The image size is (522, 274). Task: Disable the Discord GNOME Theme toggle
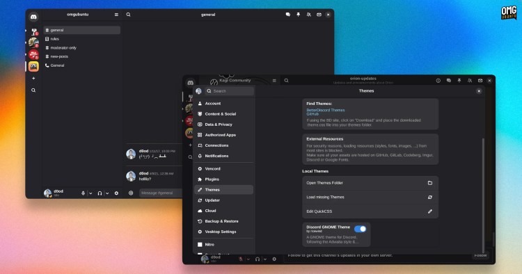point(360,229)
